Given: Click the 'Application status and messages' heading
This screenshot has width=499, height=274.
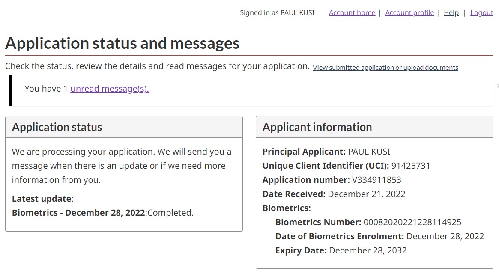Looking at the screenshot, I should pyautogui.click(x=122, y=43).
